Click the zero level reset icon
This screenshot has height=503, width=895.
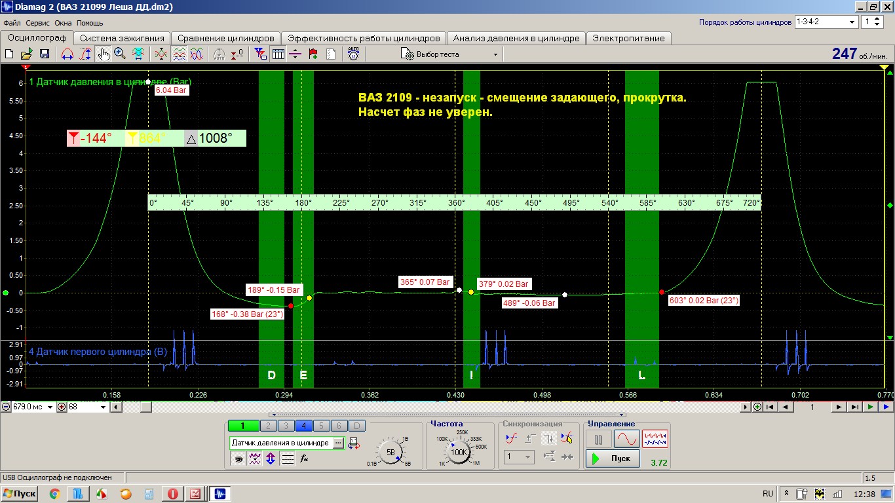pyautogui.click(x=238, y=54)
